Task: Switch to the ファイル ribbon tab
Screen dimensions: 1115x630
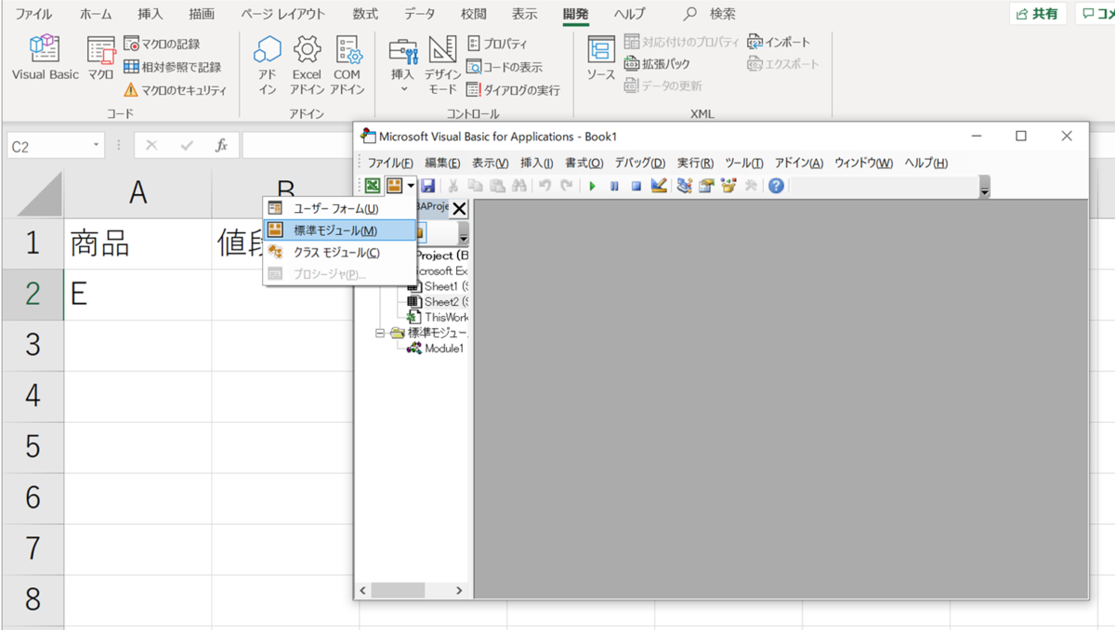Action: click(x=33, y=14)
